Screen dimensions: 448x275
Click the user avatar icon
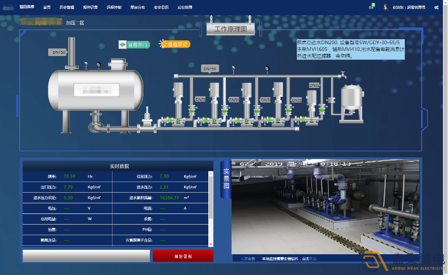point(386,7)
